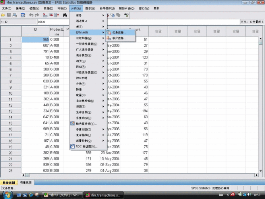The height and width of the screenshot is (199, 265).
Task: Expand the 一般线性模型(G) submenu
Action: (88, 44)
